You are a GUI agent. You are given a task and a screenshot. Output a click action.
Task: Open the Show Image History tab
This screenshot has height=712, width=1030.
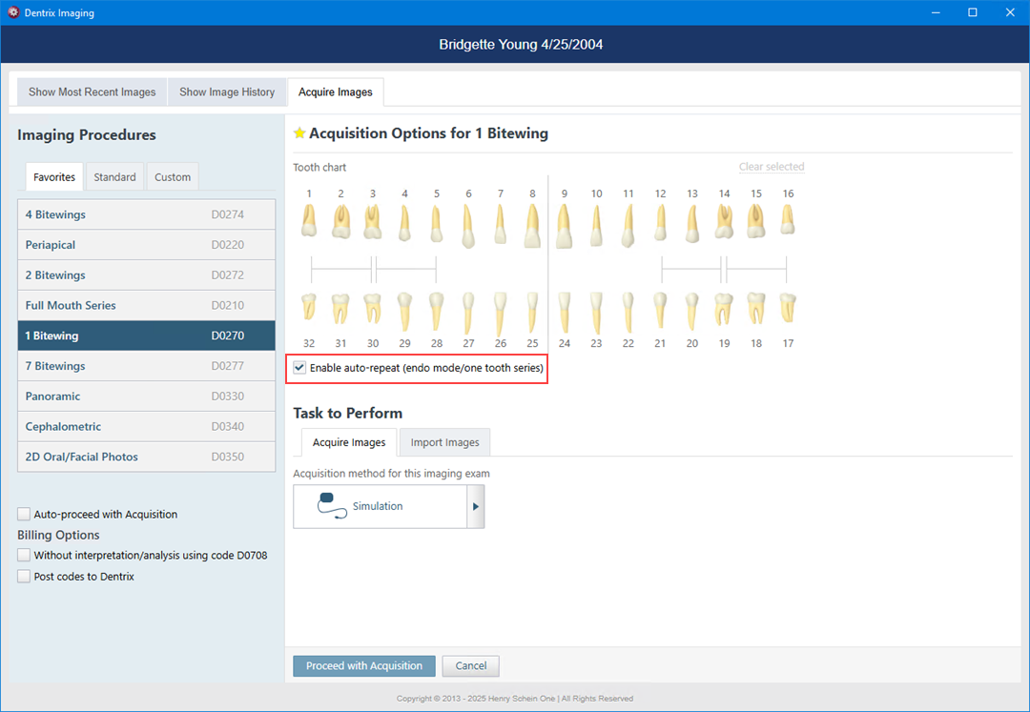point(227,92)
